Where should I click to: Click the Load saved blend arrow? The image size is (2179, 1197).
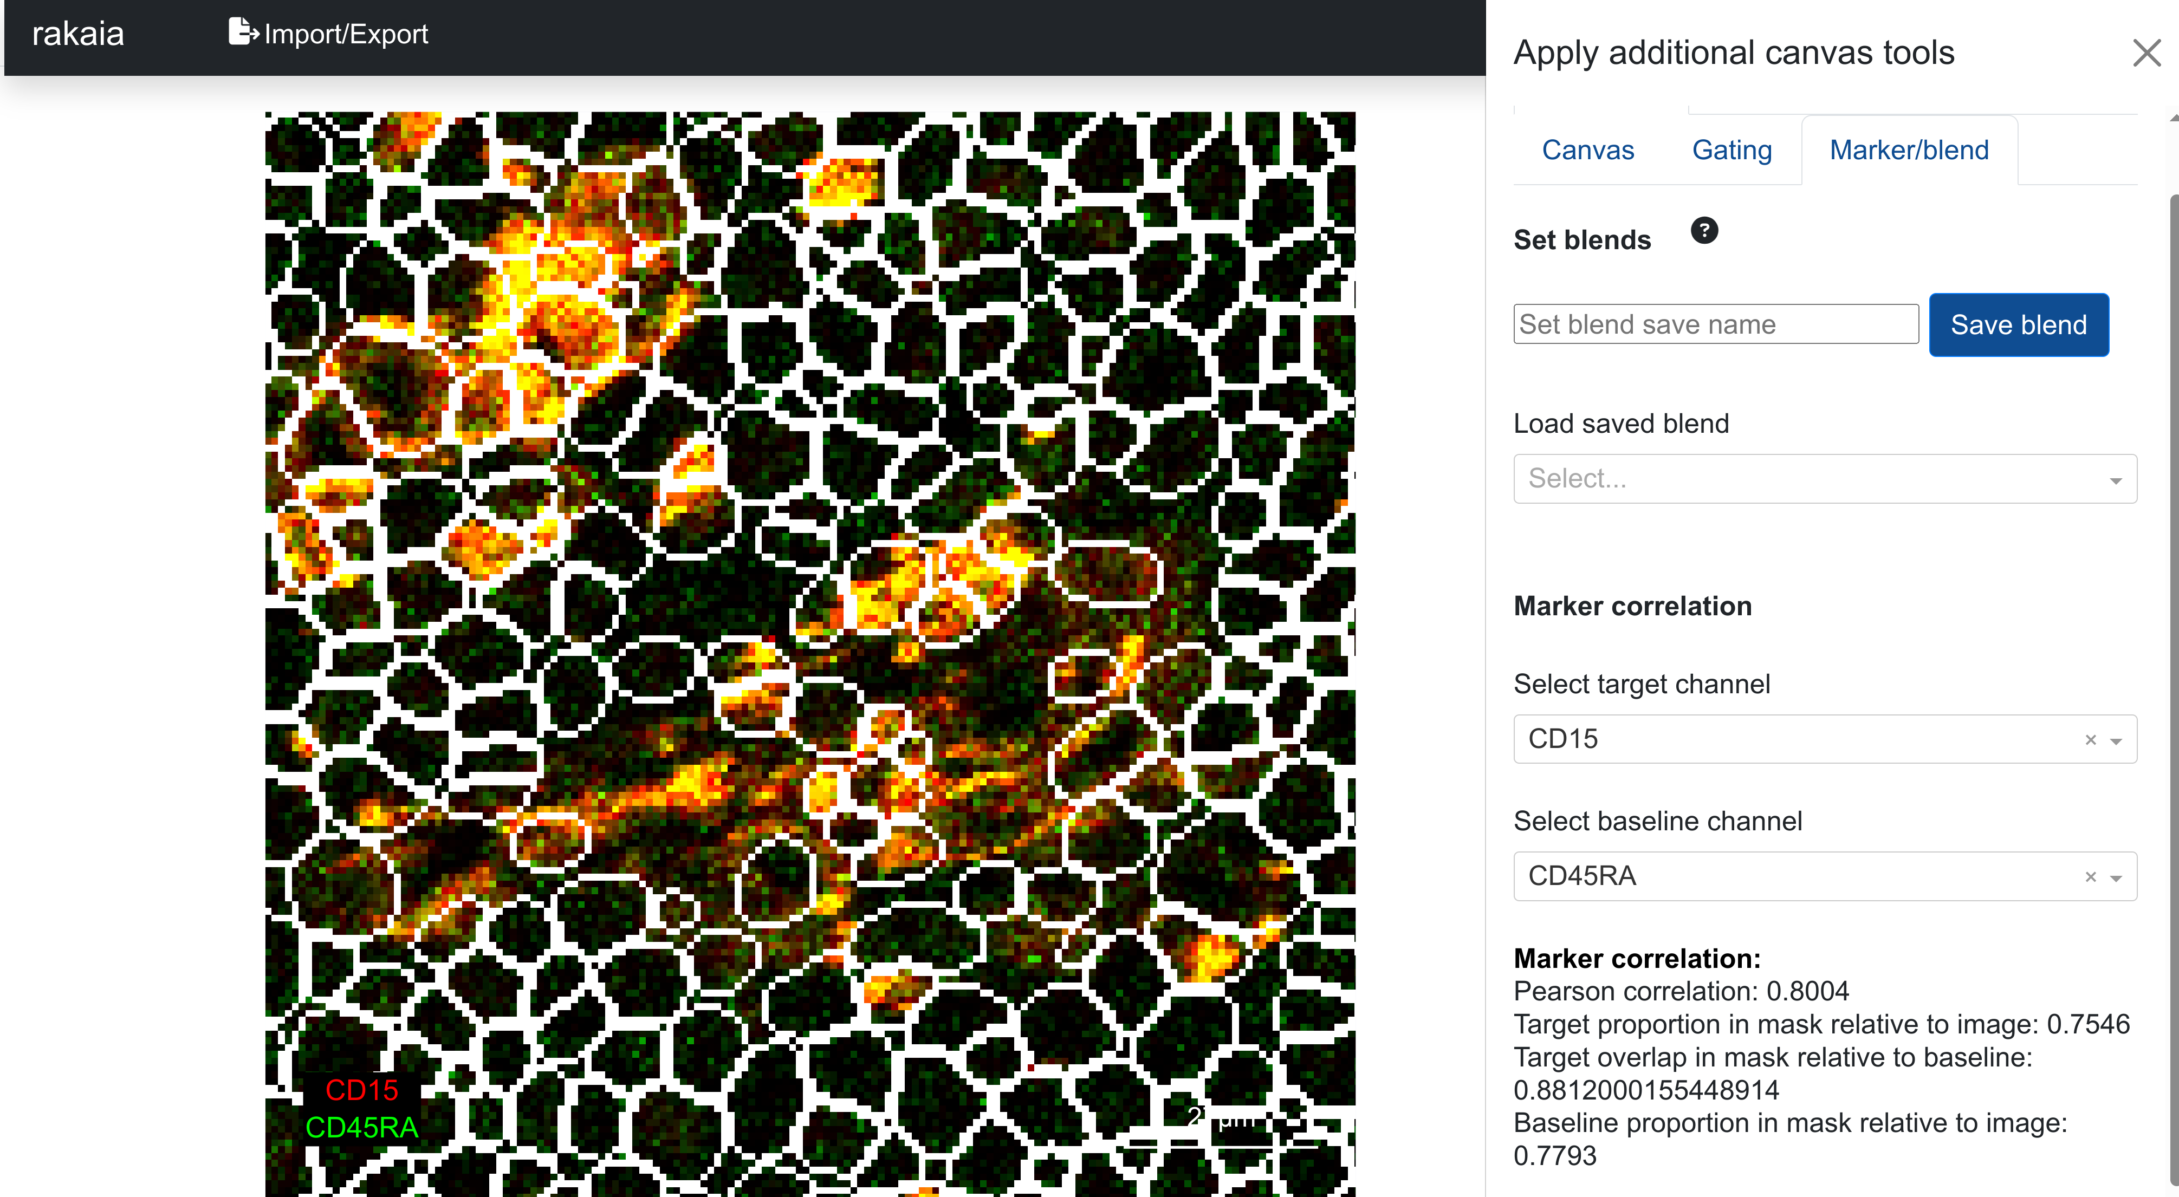2115,480
